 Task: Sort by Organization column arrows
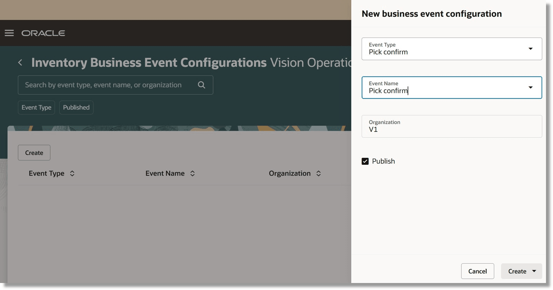pos(318,174)
